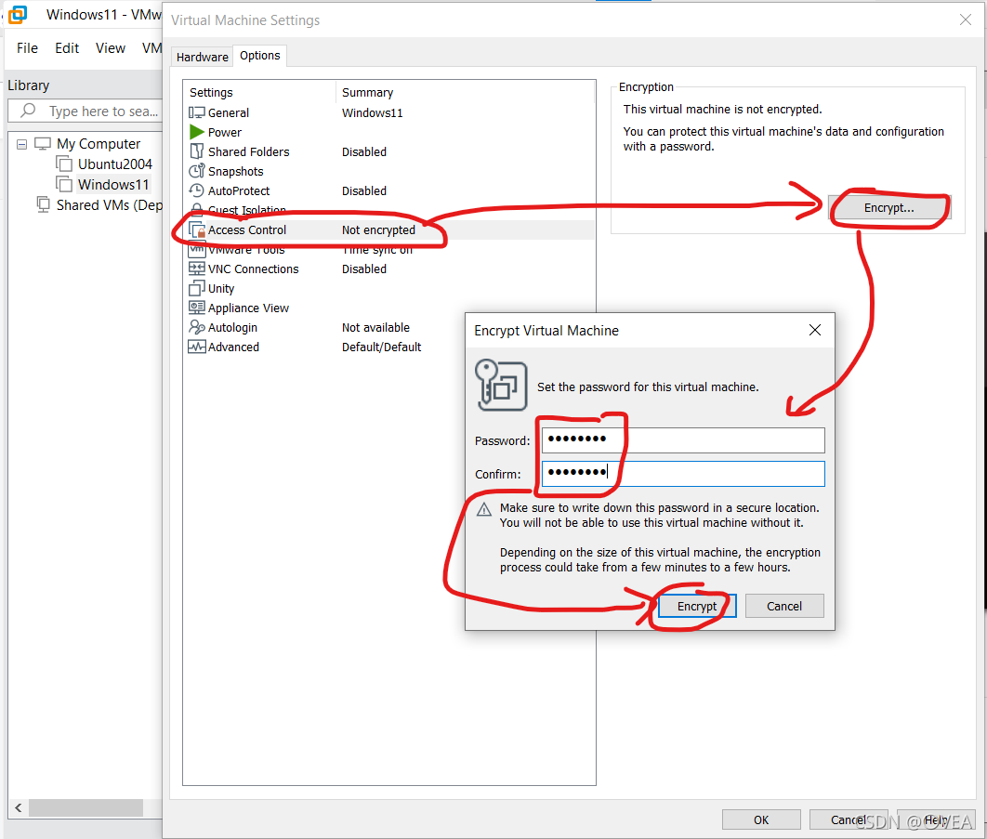Select the Ubuntu2004 virtual machine
This screenshot has height=839, width=987.
(x=114, y=164)
